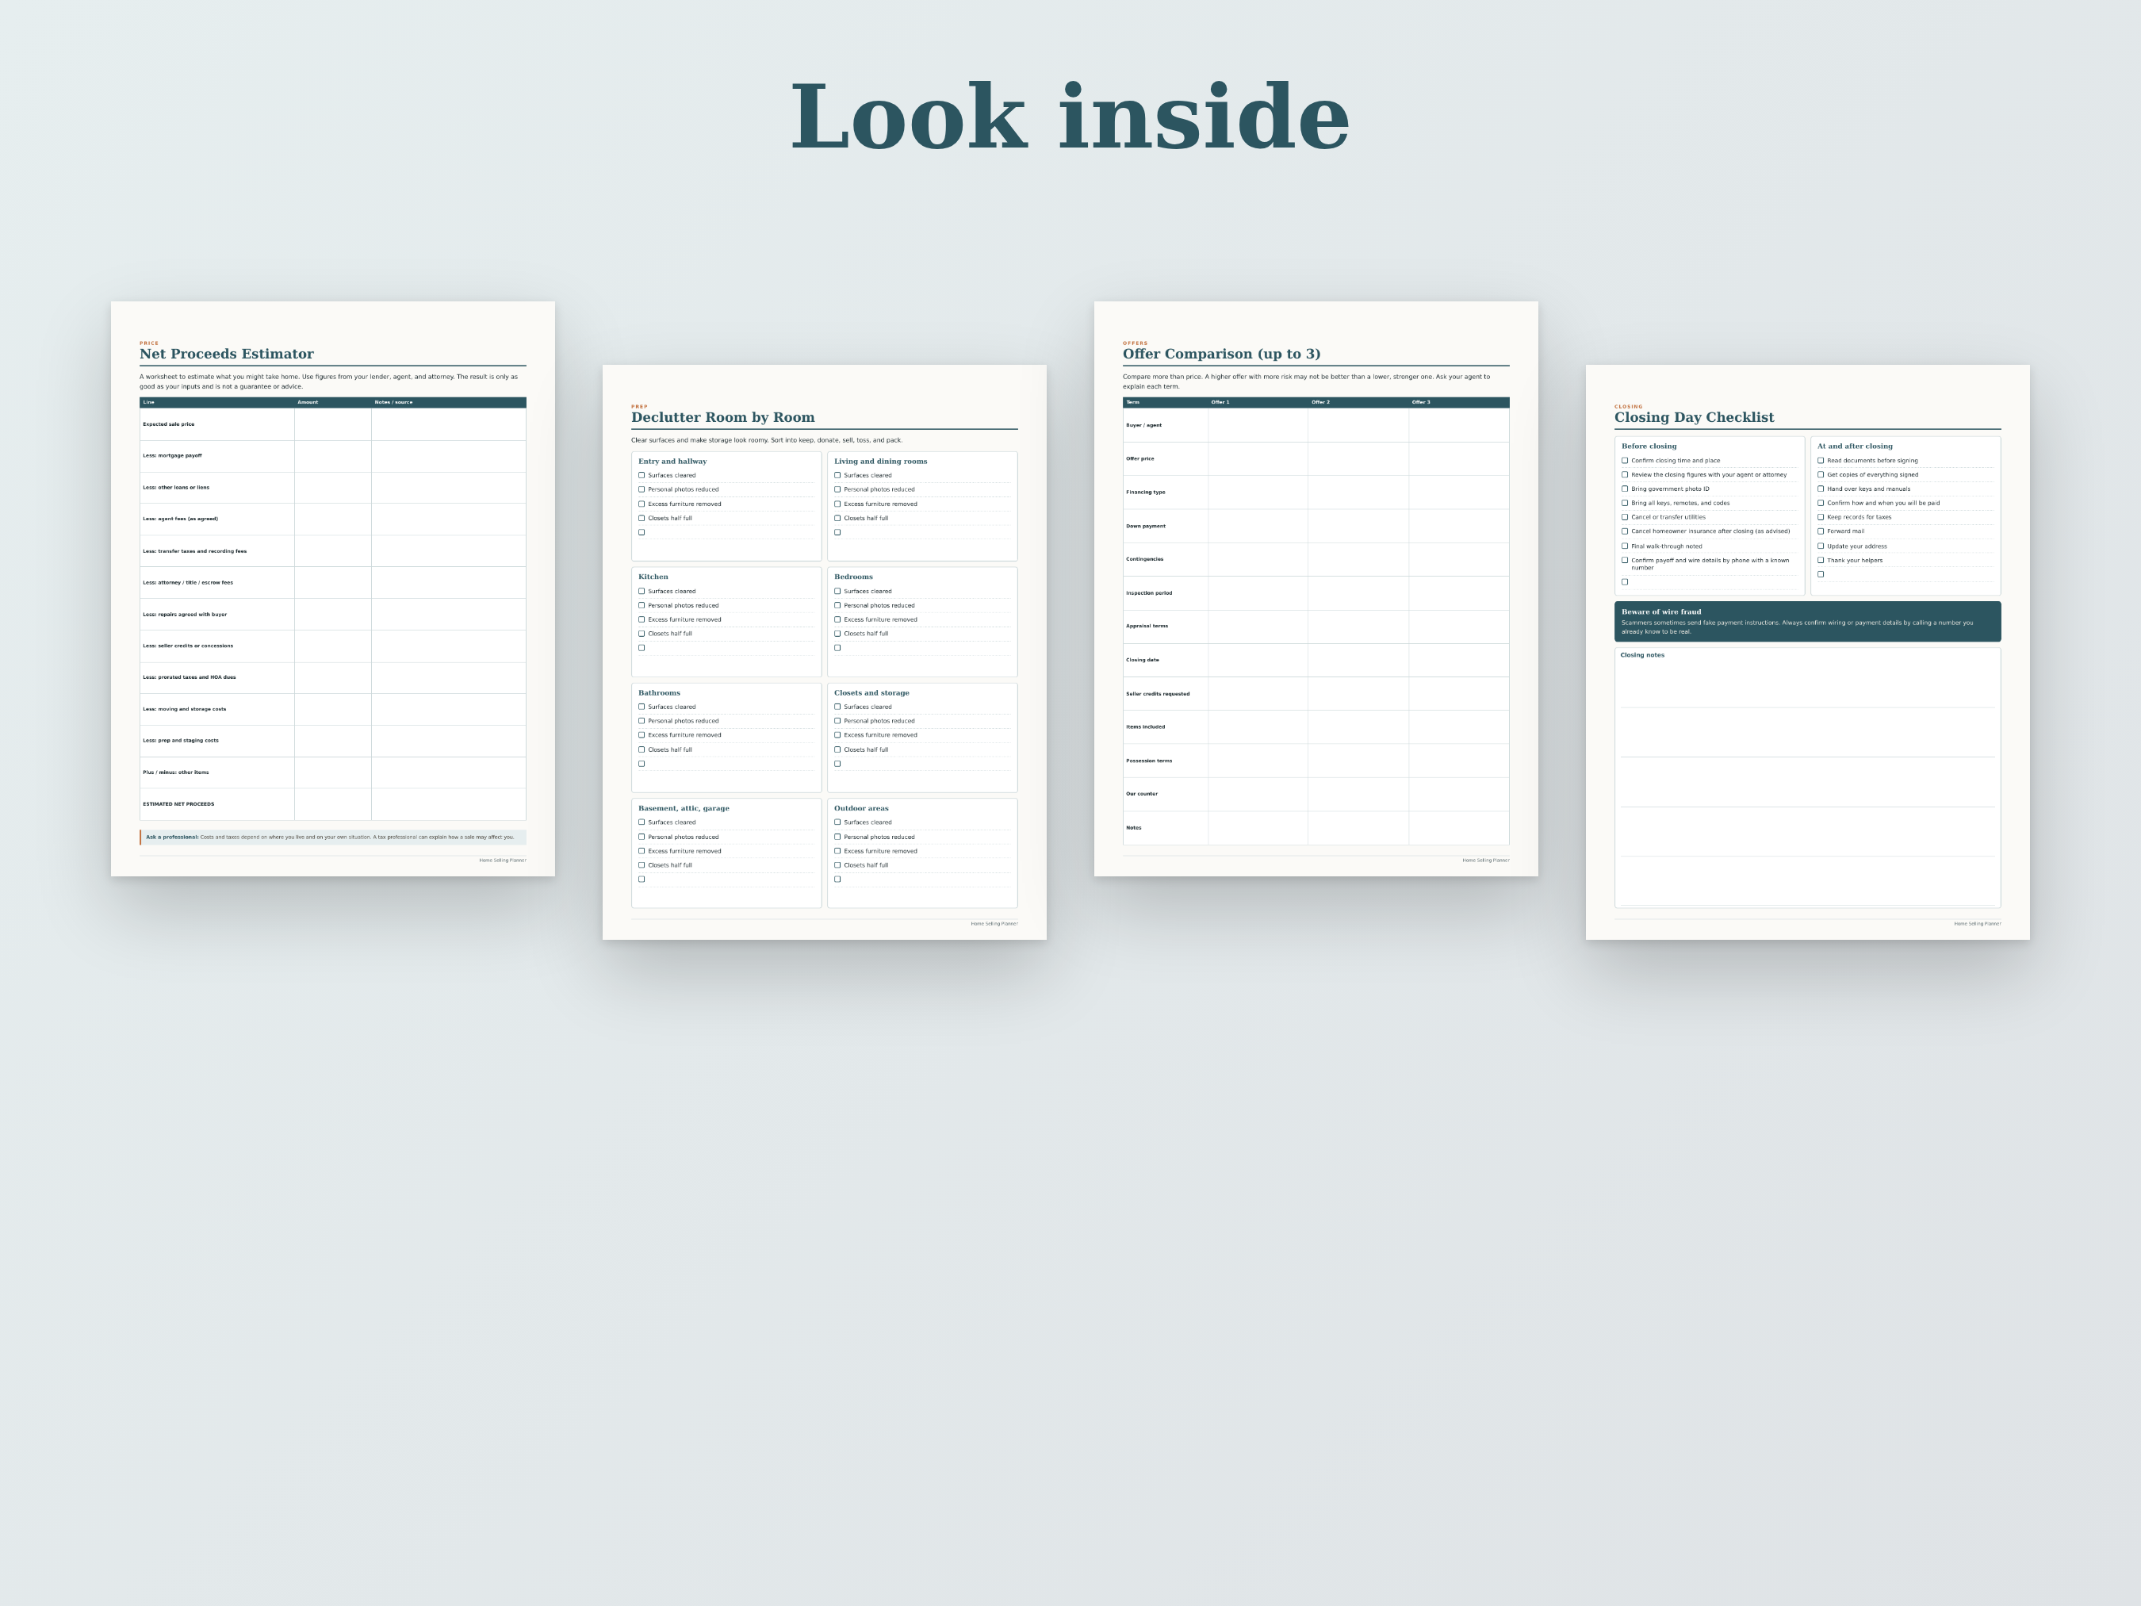Image resolution: width=2141 pixels, height=1606 pixels.
Task: Click the 'Less: mortgage payoff' row label
Action: pos(172,456)
